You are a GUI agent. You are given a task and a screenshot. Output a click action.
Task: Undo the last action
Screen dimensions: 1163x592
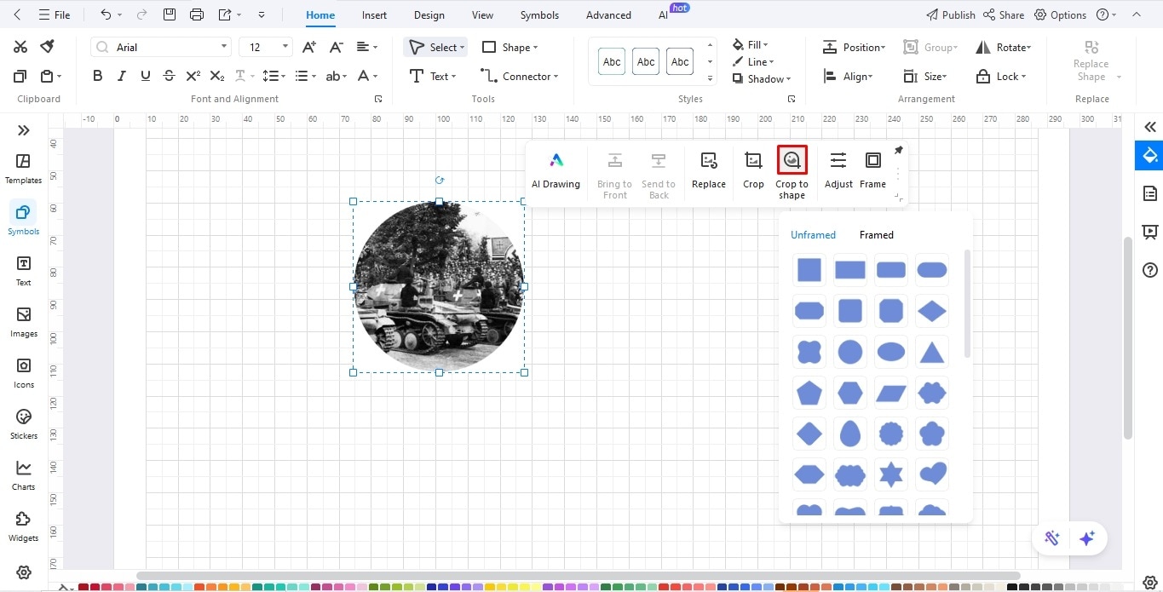[106, 14]
